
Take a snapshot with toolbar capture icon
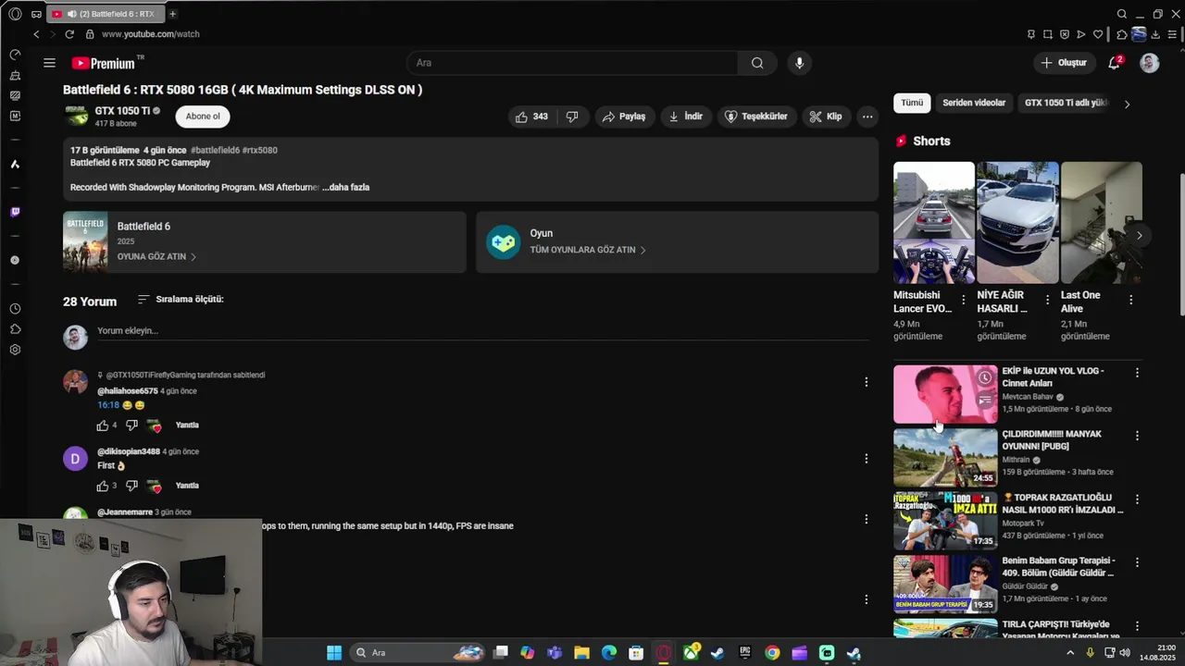click(x=1048, y=34)
